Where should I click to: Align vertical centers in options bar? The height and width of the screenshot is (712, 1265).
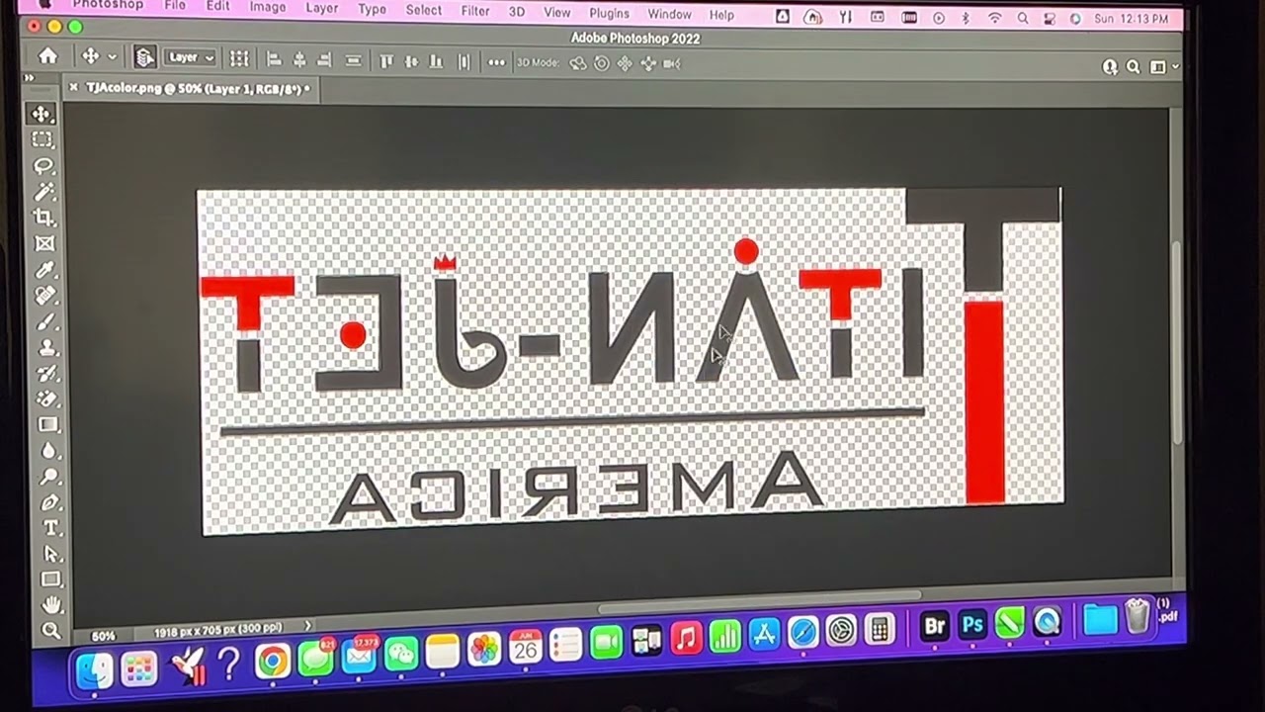pyautogui.click(x=411, y=61)
